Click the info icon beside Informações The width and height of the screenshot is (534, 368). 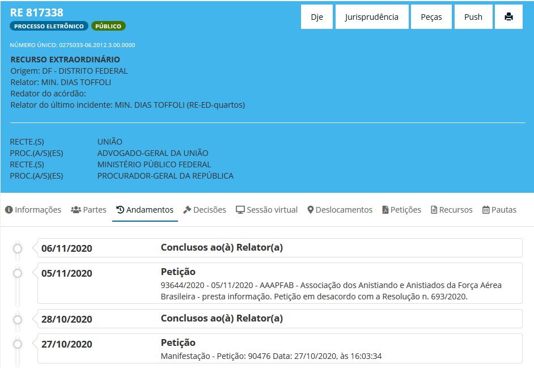tap(9, 210)
